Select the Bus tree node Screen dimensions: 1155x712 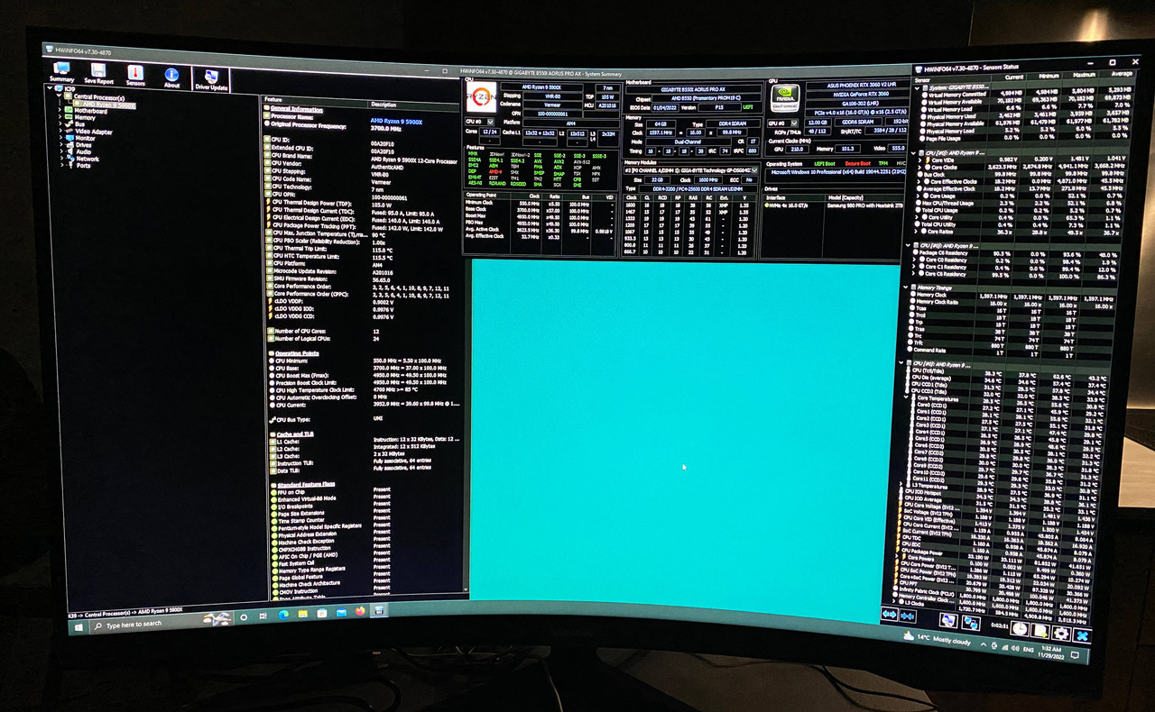point(76,124)
